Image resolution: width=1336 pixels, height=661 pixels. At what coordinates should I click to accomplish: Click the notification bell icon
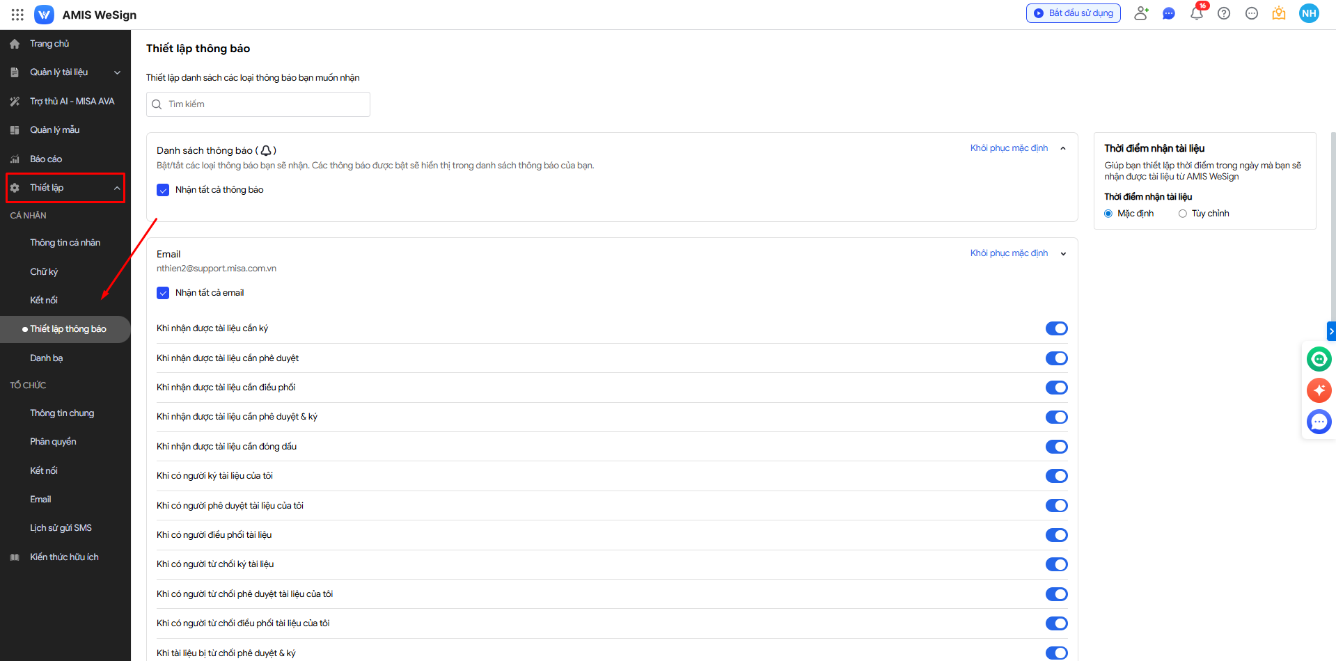[x=1196, y=13]
